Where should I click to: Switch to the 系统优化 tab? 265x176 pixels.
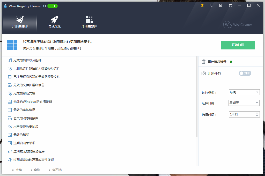coord(55,22)
